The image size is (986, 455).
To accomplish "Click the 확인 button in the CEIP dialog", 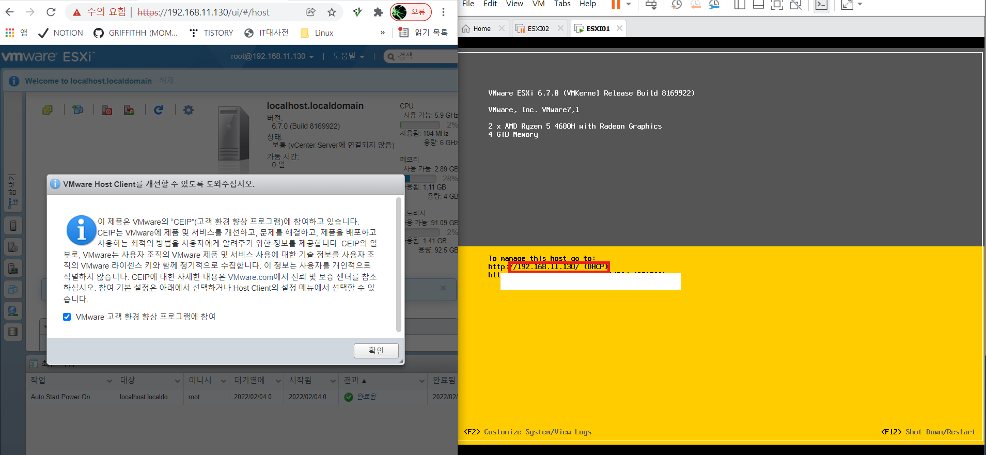I will (x=376, y=351).
